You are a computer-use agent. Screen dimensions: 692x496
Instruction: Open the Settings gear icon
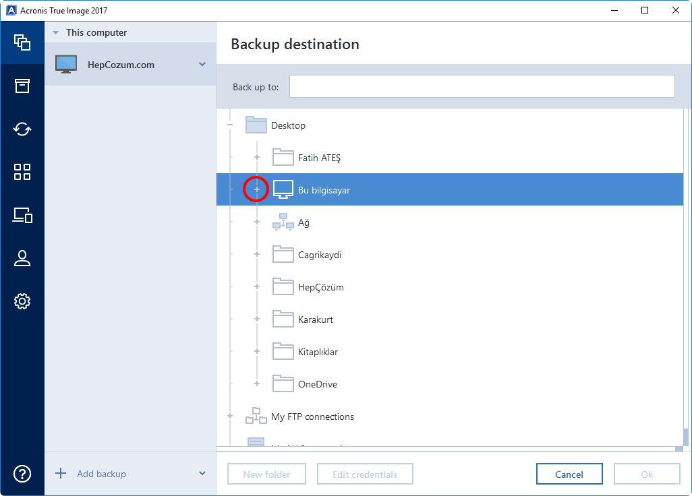(x=22, y=301)
